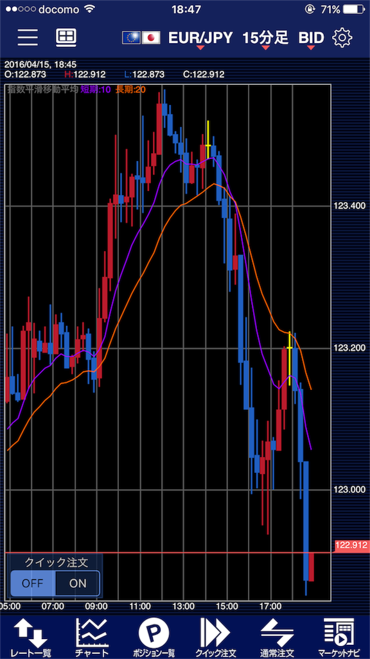The image size is (370, 659).
Task: Open the マーケットナビ market navi tab
Action: [339, 637]
